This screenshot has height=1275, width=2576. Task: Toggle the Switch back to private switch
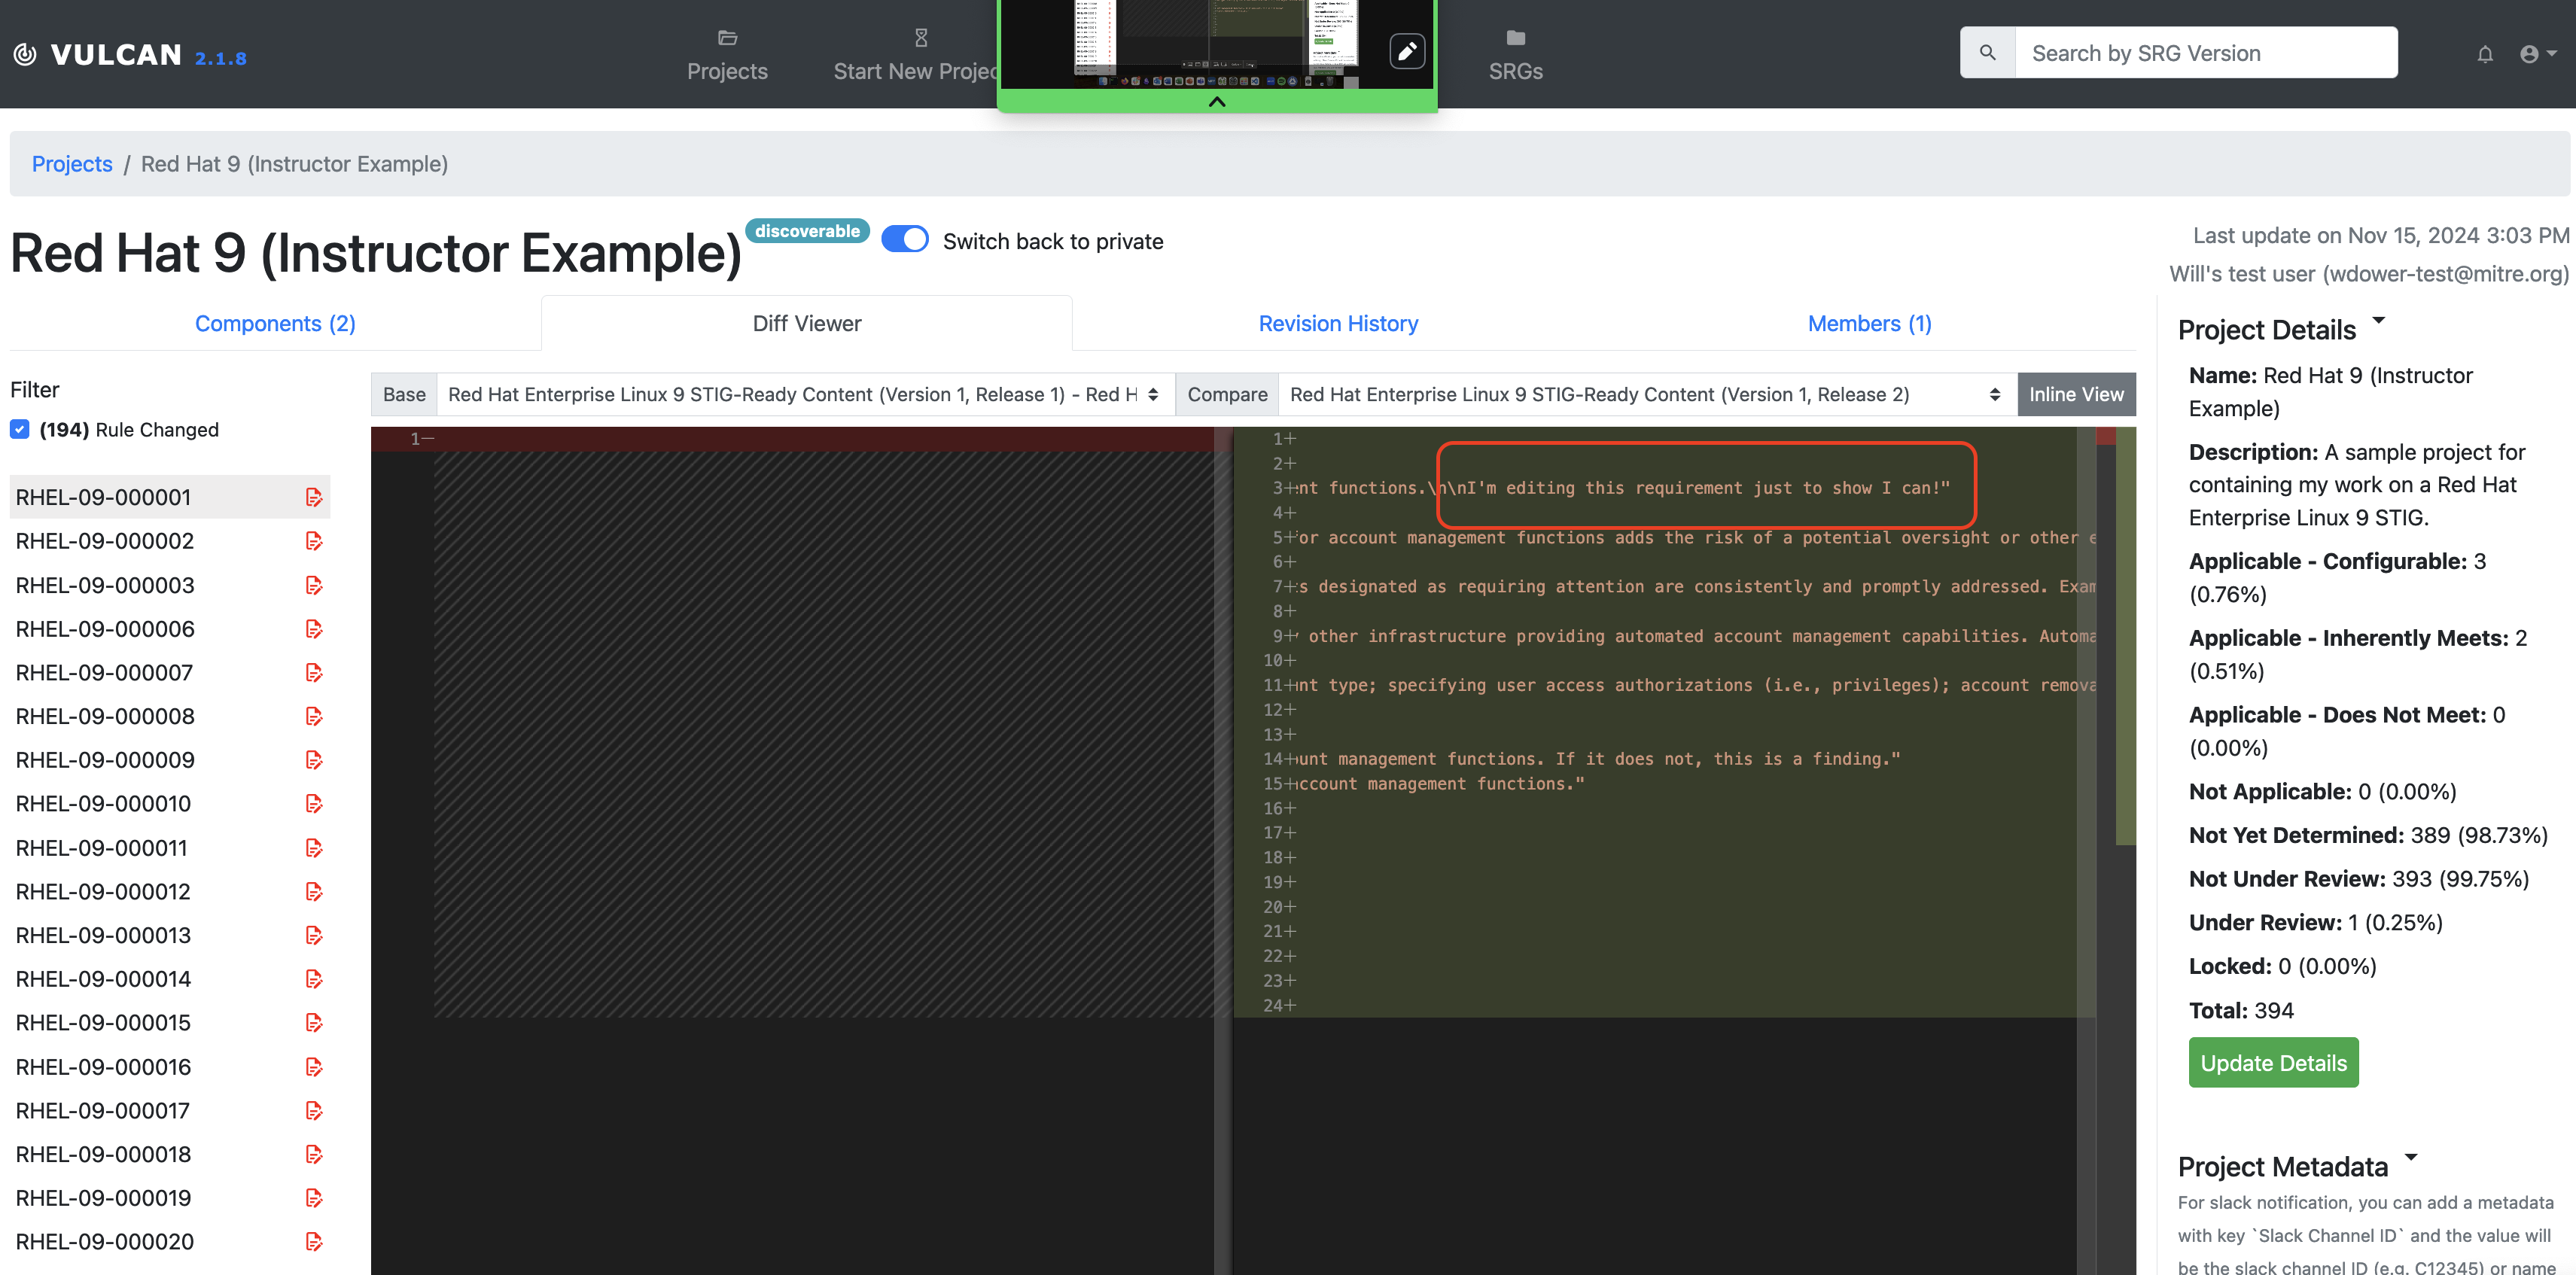pos(905,240)
